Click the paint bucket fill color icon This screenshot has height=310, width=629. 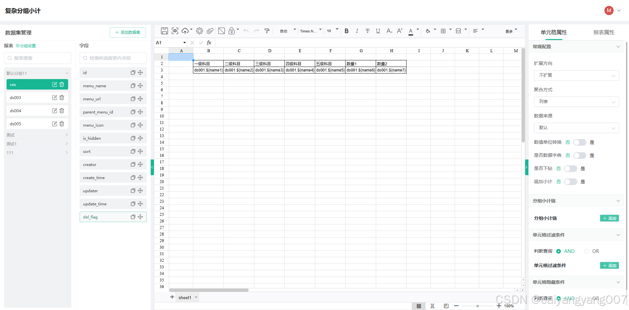tap(428, 31)
